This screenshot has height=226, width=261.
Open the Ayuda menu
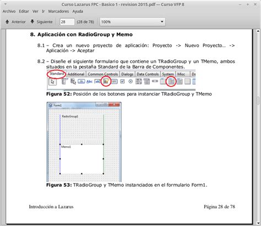point(78,12)
